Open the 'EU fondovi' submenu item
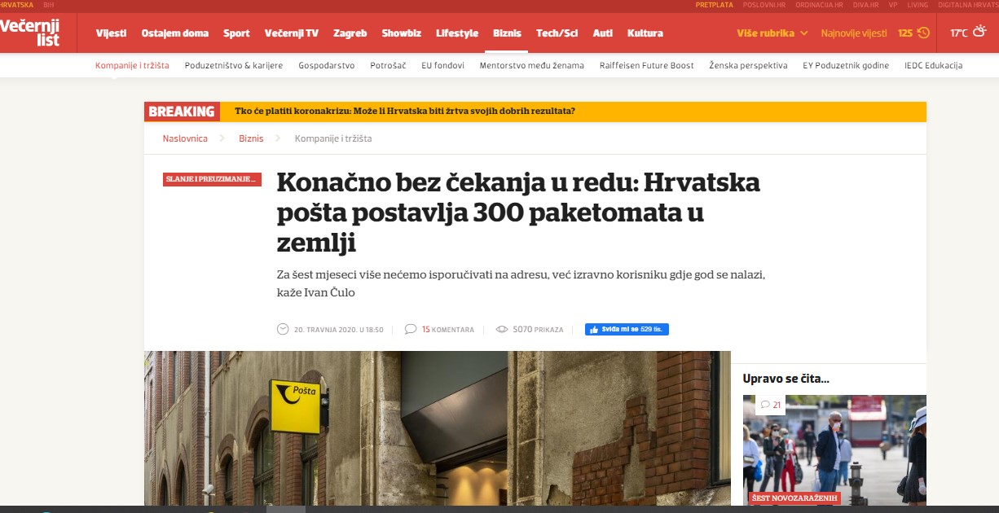999x513 pixels. [x=442, y=65]
